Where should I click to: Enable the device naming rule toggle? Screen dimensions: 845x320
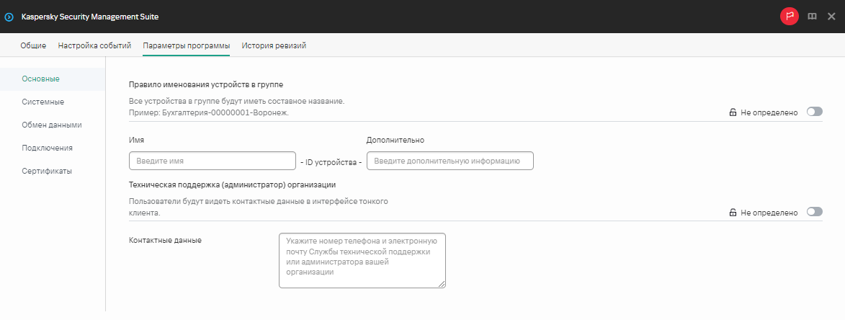tap(814, 112)
